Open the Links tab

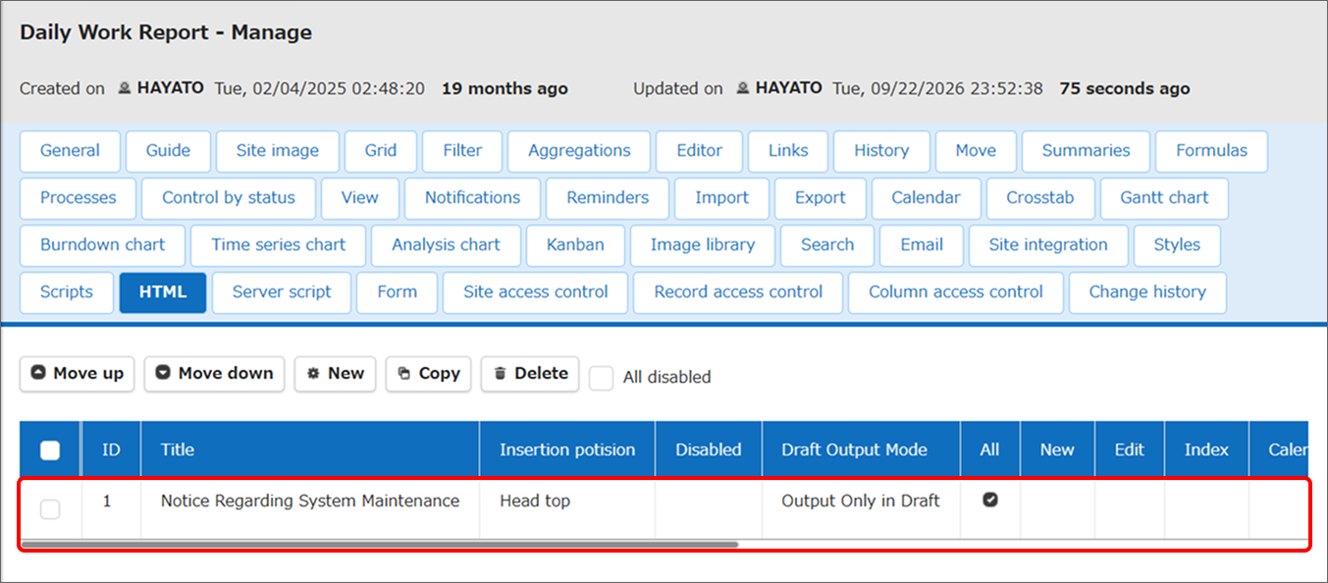tap(788, 151)
